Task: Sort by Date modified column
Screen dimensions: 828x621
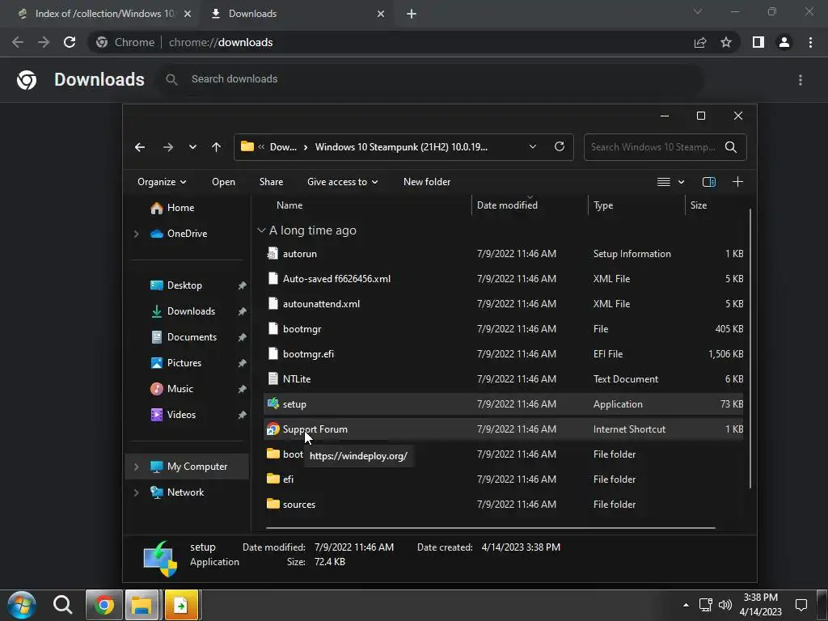Action: coord(507,205)
